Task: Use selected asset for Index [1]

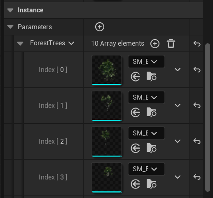Action: pyautogui.click(x=136, y=112)
